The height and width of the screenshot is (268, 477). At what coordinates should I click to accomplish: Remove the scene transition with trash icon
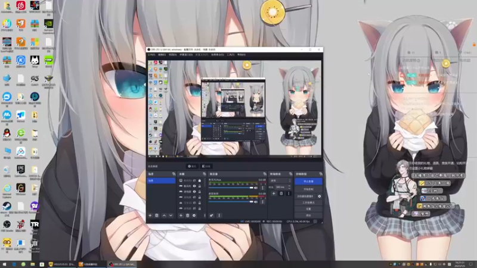click(281, 193)
